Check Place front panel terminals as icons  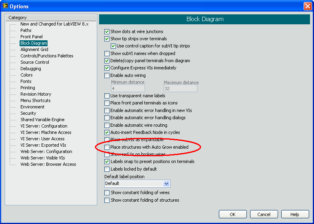point(107,103)
